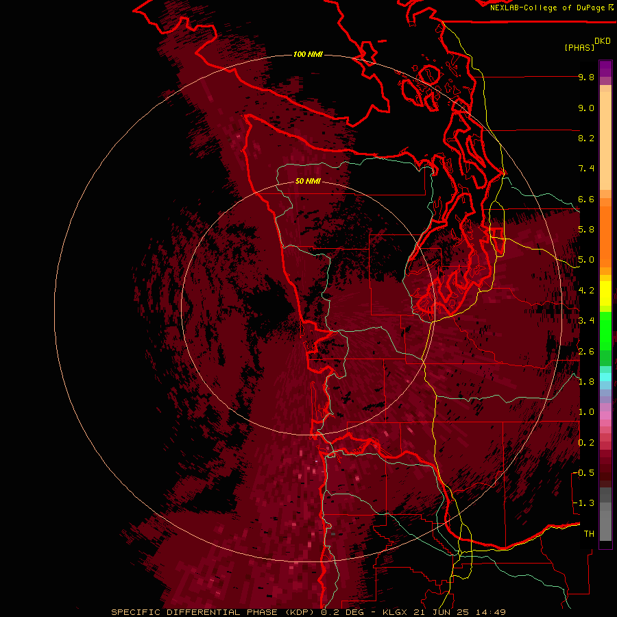Click the 1.8 value on the color scale
This screenshot has height=617, width=617.
(x=586, y=382)
